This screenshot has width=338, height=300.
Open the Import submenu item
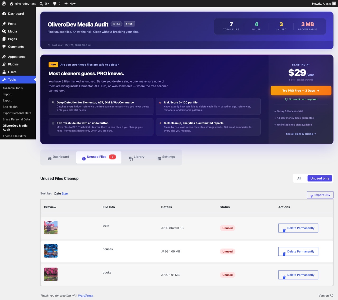[x=7, y=94]
